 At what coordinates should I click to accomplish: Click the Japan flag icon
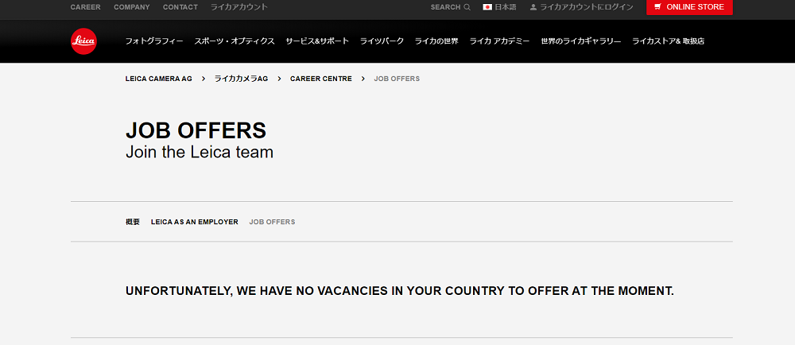click(487, 7)
